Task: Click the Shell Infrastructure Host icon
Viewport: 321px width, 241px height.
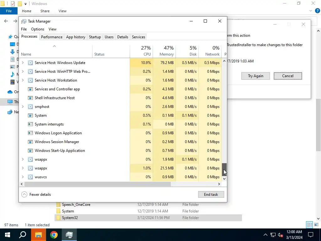Action: pyautogui.click(x=30, y=98)
